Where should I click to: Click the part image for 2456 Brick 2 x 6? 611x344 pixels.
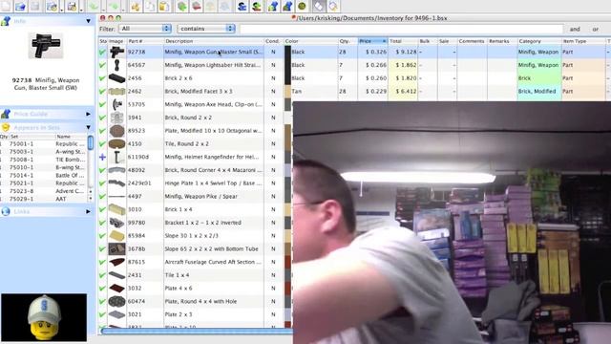coord(116,78)
